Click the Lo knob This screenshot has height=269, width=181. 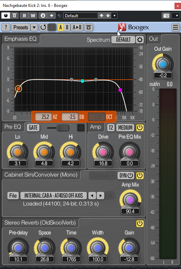click(18, 152)
